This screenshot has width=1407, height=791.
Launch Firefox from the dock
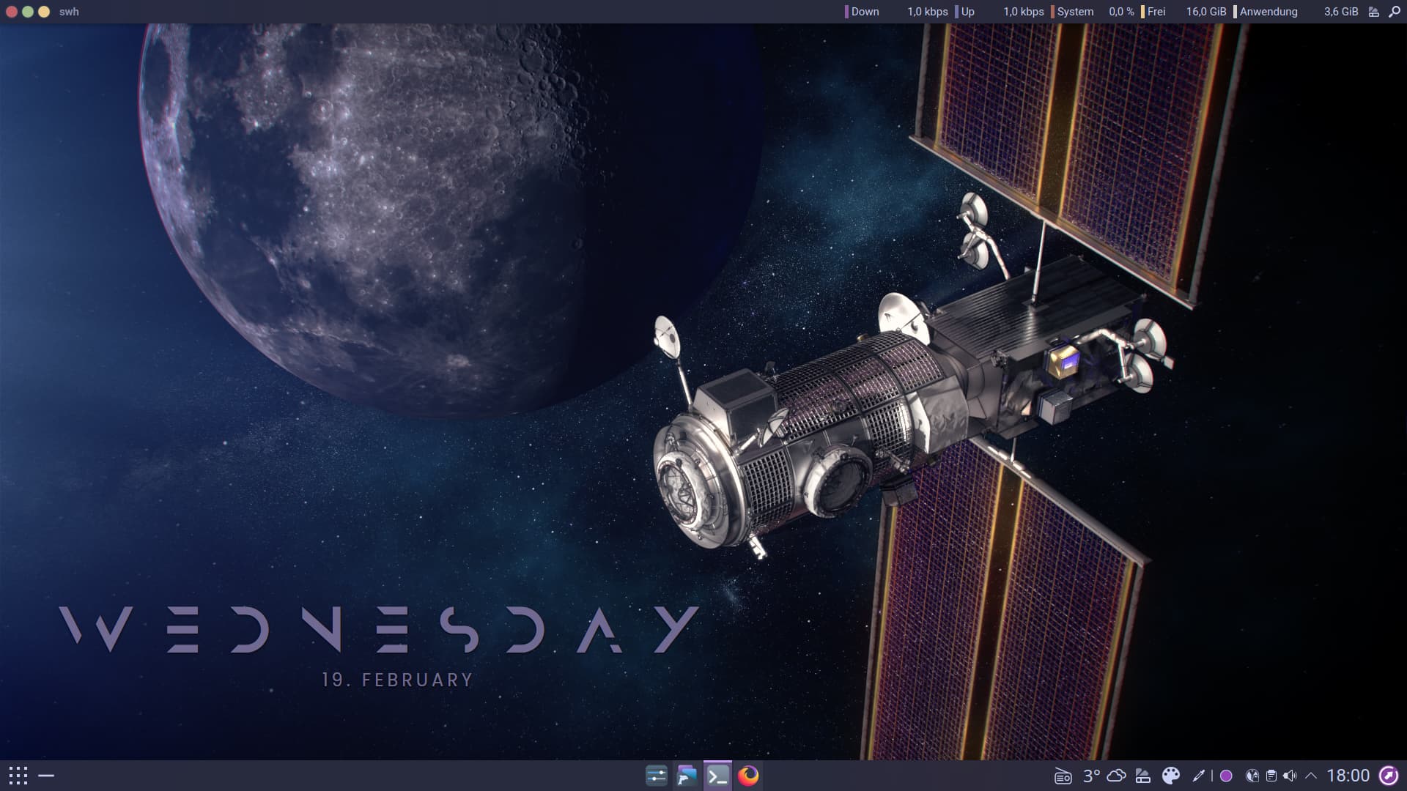(x=748, y=776)
